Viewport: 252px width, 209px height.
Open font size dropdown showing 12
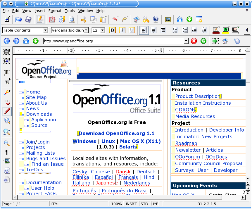pos(103,30)
